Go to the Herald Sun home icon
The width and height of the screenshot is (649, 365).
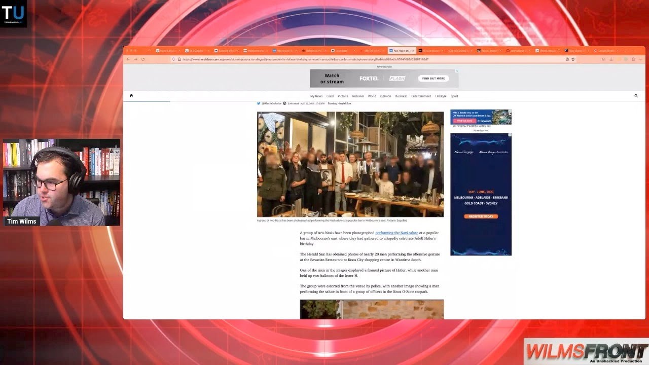coord(131,95)
